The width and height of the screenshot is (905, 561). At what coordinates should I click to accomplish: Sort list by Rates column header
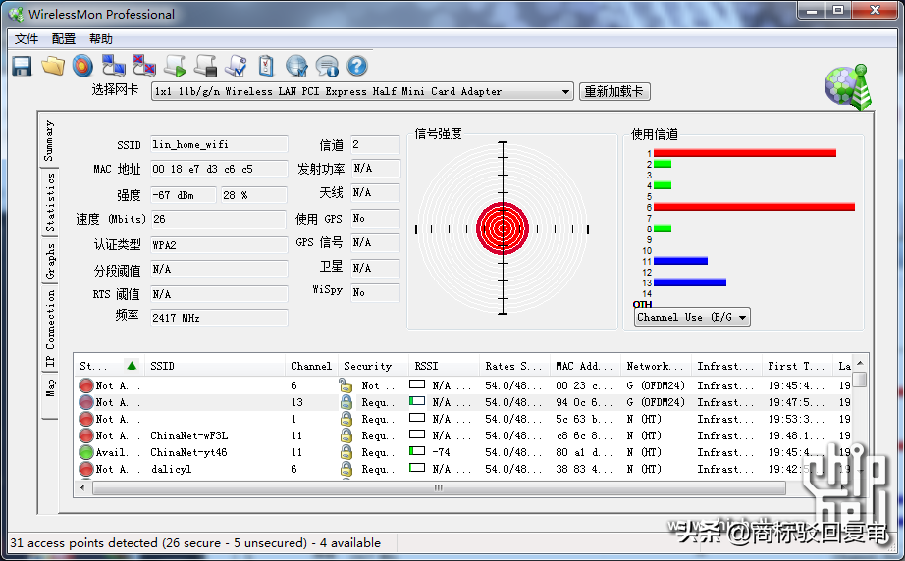514,366
